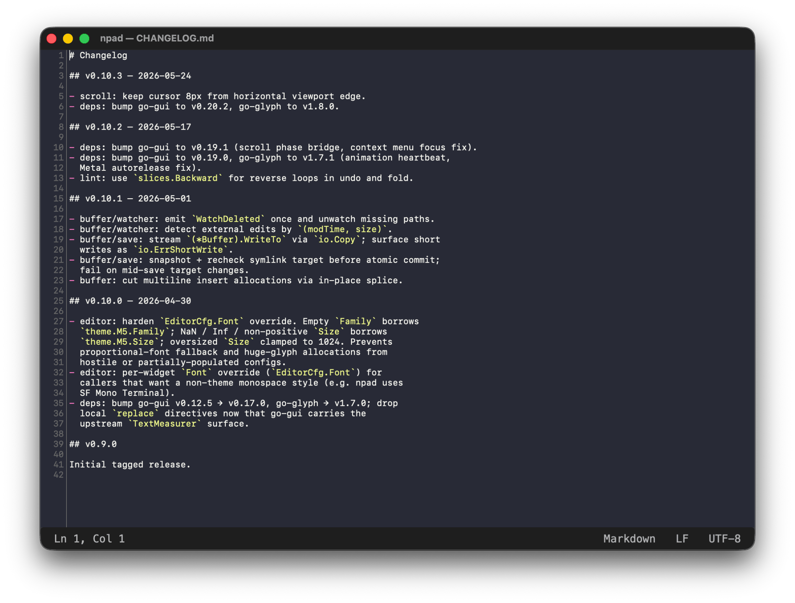Click the line 'snapshot + recheck symlink target before atomic commit'
The height and width of the screenshot is (603, 795).
click(x=255, y=260)
